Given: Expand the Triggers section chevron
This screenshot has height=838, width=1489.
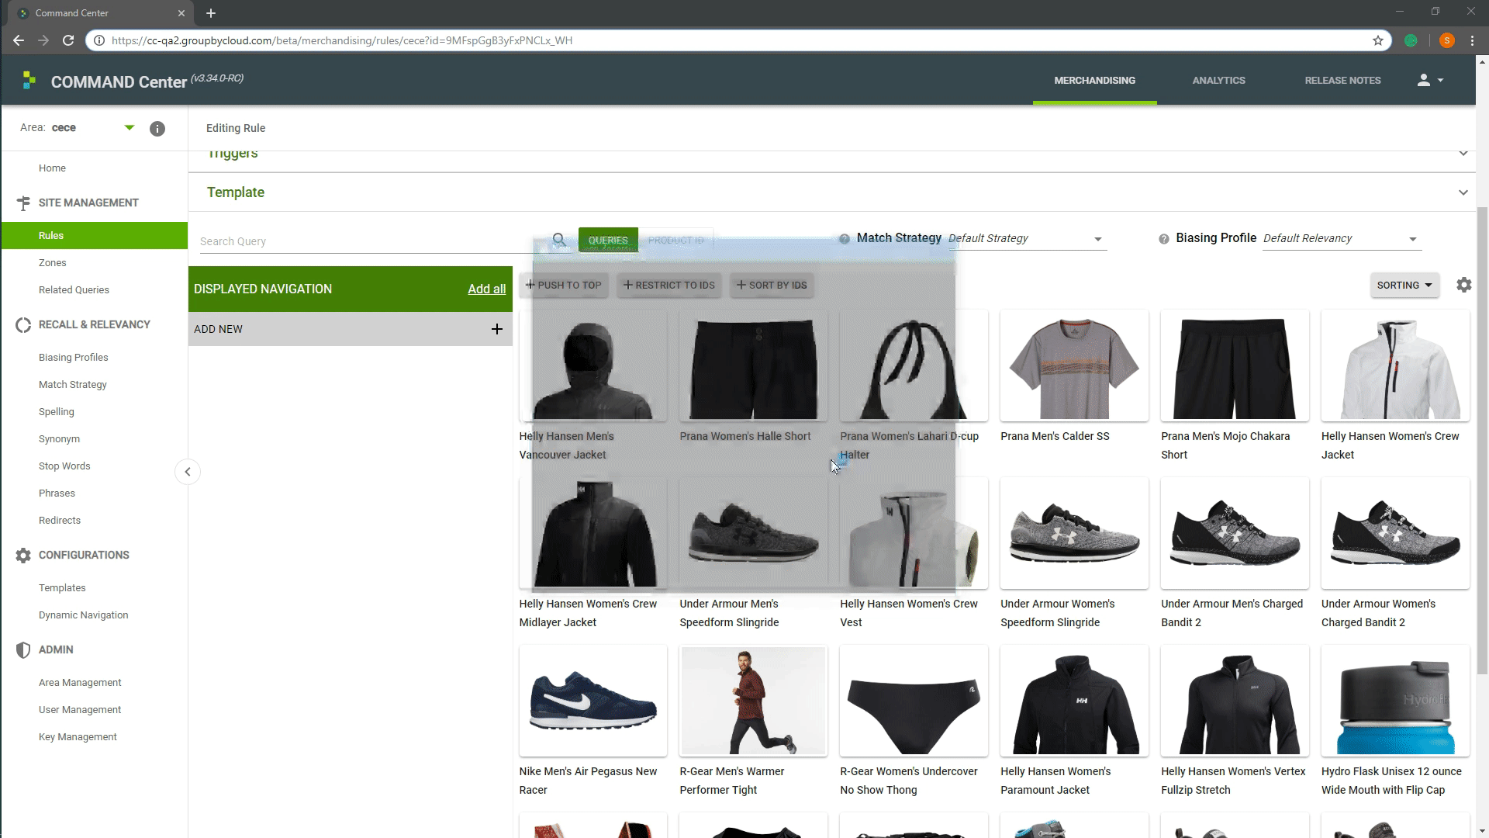Looking at the screenshot, I should [1463, 154].
